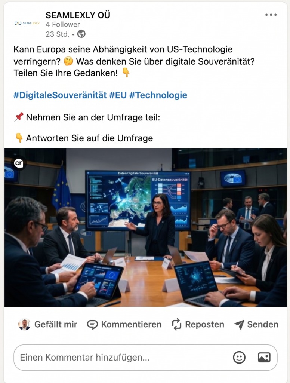
Task: Focus the Einen Kommentar hinzufügen field
Action: 145,357
